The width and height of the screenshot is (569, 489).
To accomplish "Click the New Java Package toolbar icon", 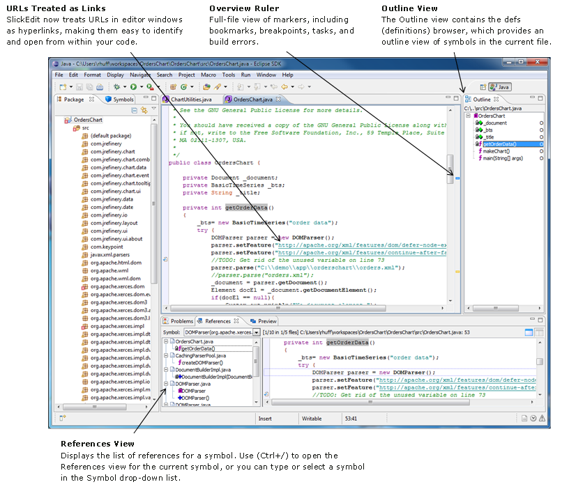I will [172, 87].
